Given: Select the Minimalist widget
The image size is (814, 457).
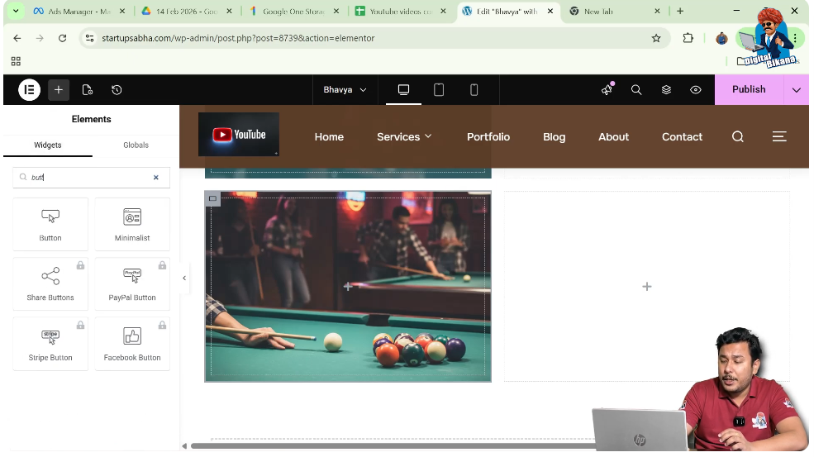Looking at the screenshot, I should click(x=132, y=224).
